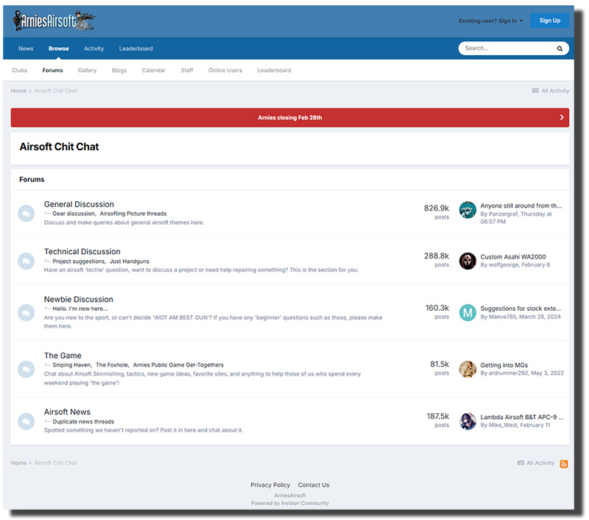The height and width of the screenshot is (520, 589).
Task: Open the Activity menu tab
Action: tap(94, 49)
